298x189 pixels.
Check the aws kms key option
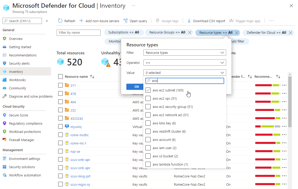coord(148,123)
